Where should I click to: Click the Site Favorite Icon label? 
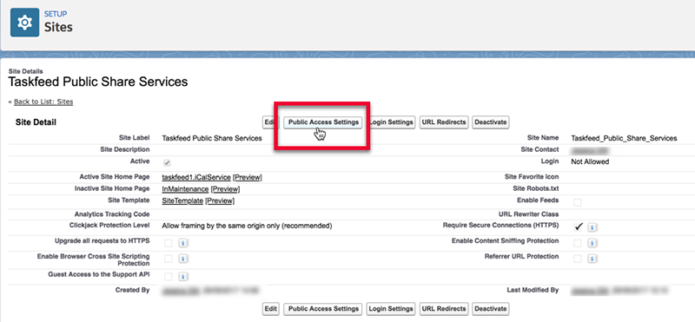pos(532,176)
